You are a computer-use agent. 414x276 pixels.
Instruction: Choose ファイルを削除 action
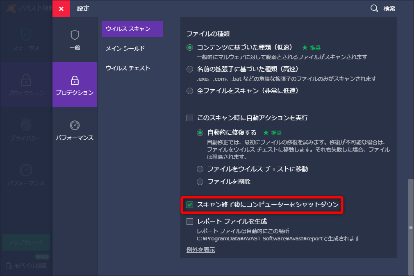200,181
